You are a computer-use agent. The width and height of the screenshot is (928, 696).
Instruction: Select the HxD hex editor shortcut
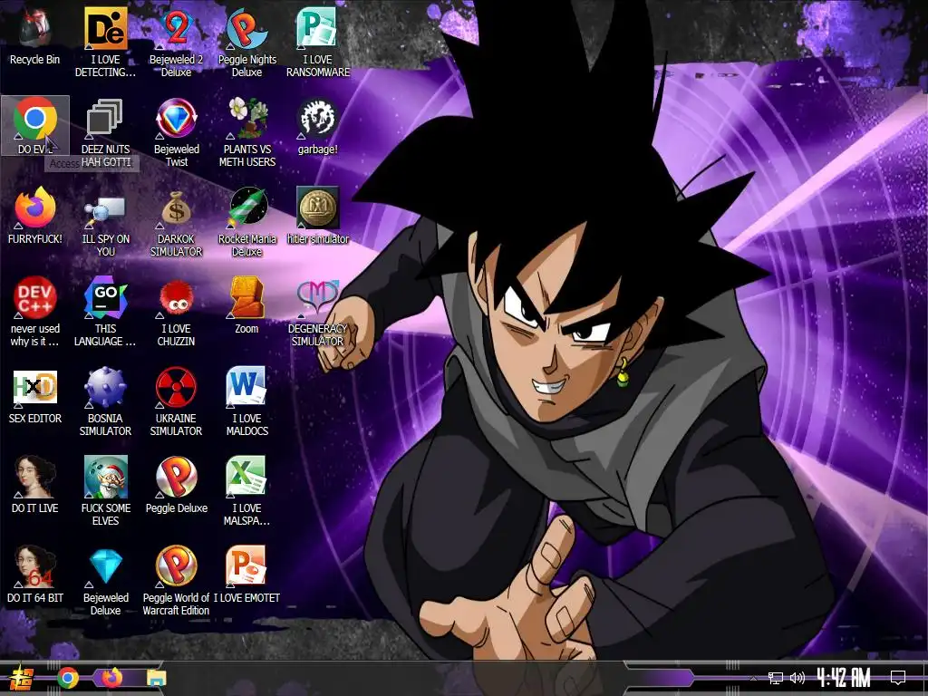pyautogui.click(x=35, y=395)
